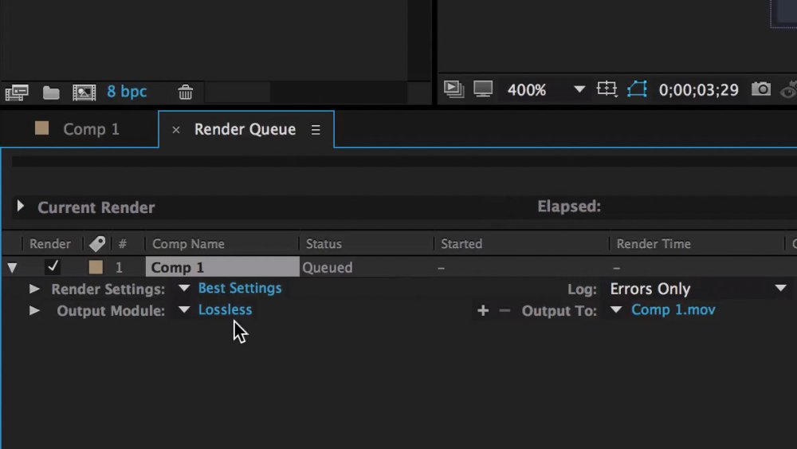Click the Queued status text
This screenshot has height=449, width=797.
click(328, 267)
